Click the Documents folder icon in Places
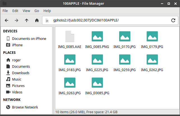Viewport: 180px width, 116px height. [x=8, y=66]
